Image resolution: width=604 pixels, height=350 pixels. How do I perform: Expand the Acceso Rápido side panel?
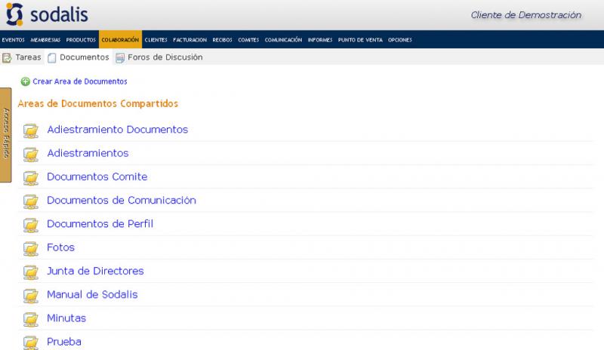pyautogui.click(x=5, y=134)
